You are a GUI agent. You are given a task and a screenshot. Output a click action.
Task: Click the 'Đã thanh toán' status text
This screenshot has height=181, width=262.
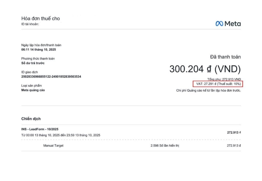(x=225, y=57)
